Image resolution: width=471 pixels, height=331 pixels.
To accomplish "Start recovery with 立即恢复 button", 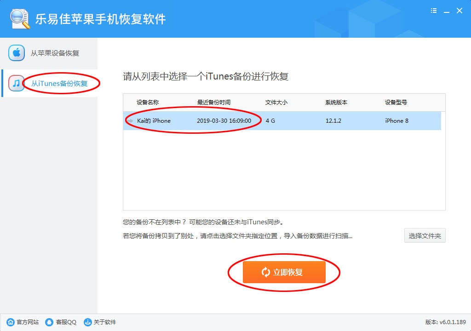I will click(284, 272).
